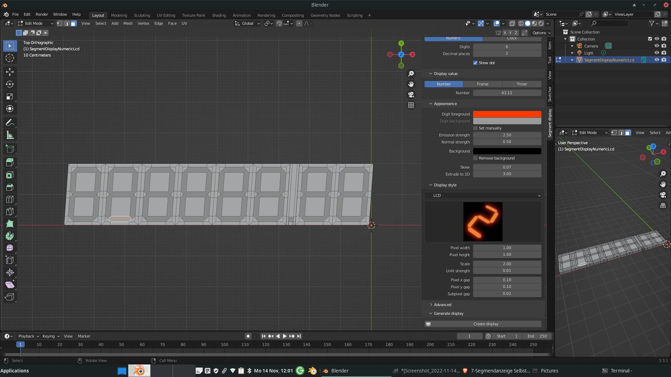Open the Mesh menu
Image resolution: width=671 pixels, height=377 pixels.
click(128, 23)
